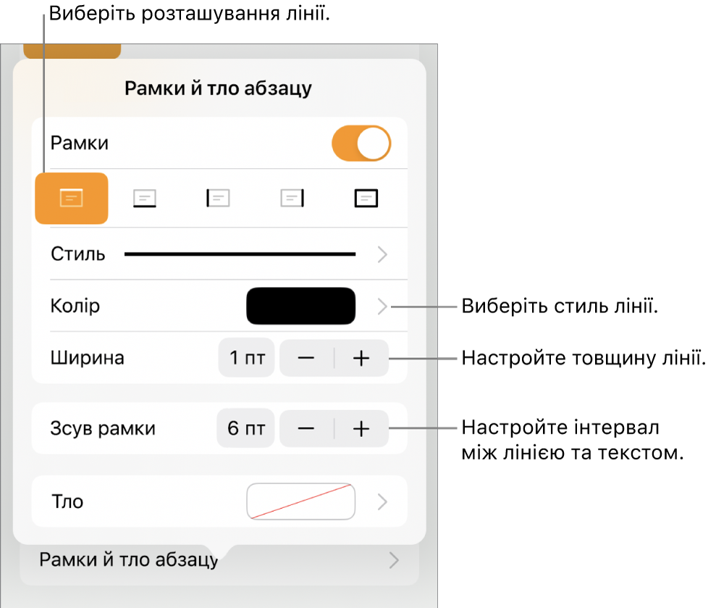Decrease Зсув рамки with minus button
Viewport: 716px width, 608px height.
(306, 428)
